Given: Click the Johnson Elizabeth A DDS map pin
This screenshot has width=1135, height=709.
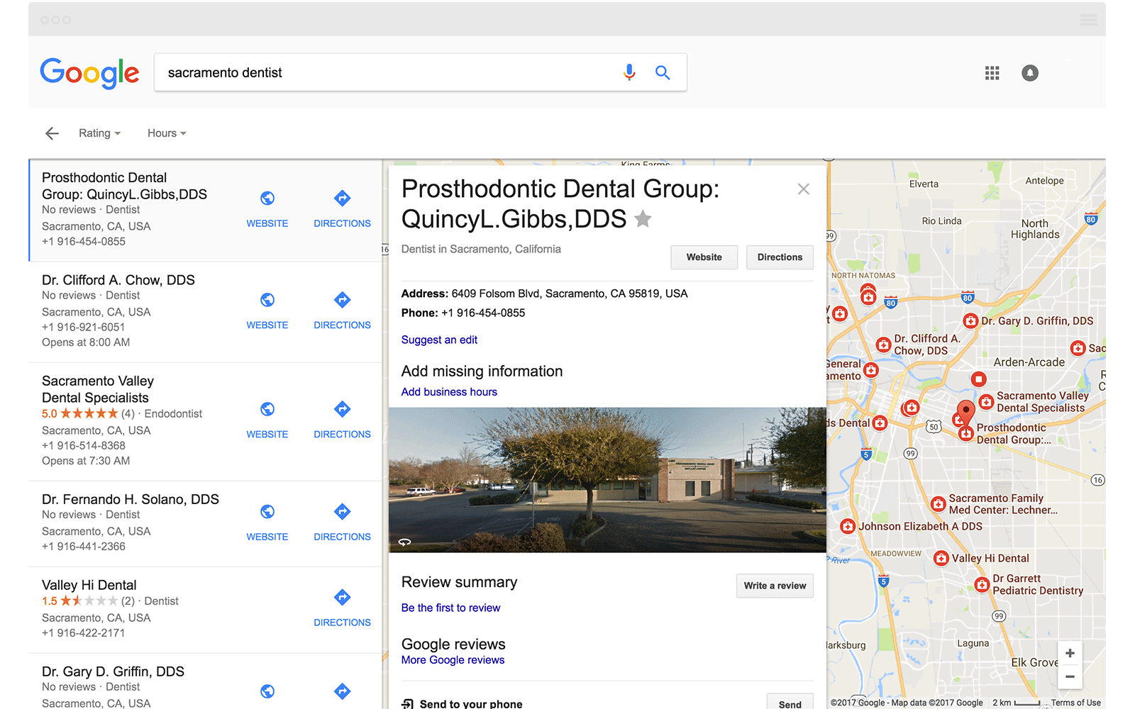Looking at the screenshot, I should click(x=848, y=527).
